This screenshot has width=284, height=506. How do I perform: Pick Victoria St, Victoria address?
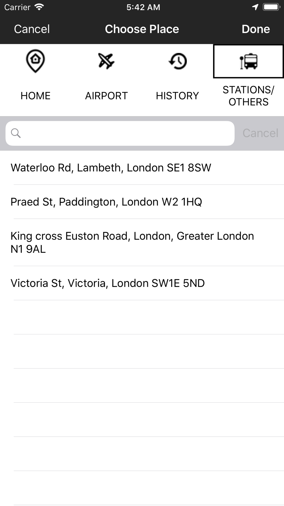click(x=142, y=283)
